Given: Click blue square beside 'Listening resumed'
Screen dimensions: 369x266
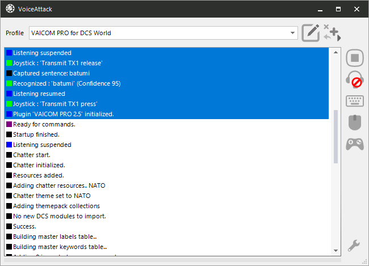Looking at the screenshot, I should [9, 94].
